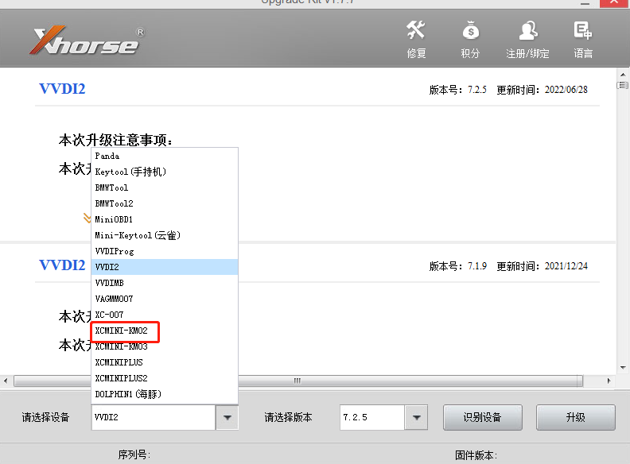Select DOLPHIN1 (海豚) from device list

click(165, 394)
